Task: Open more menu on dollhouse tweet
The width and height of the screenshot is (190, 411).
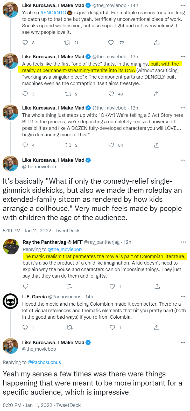Action: tap(183, 160)
